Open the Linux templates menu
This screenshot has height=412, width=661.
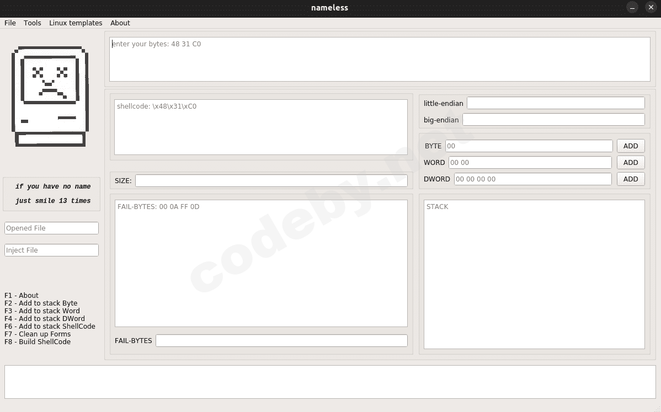[x=76, y=23]
